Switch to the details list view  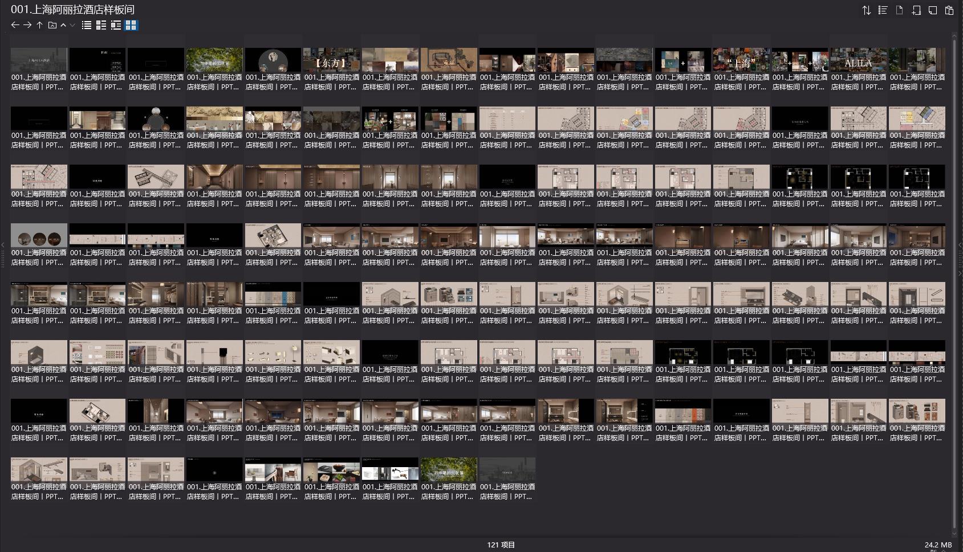[101, 25]
